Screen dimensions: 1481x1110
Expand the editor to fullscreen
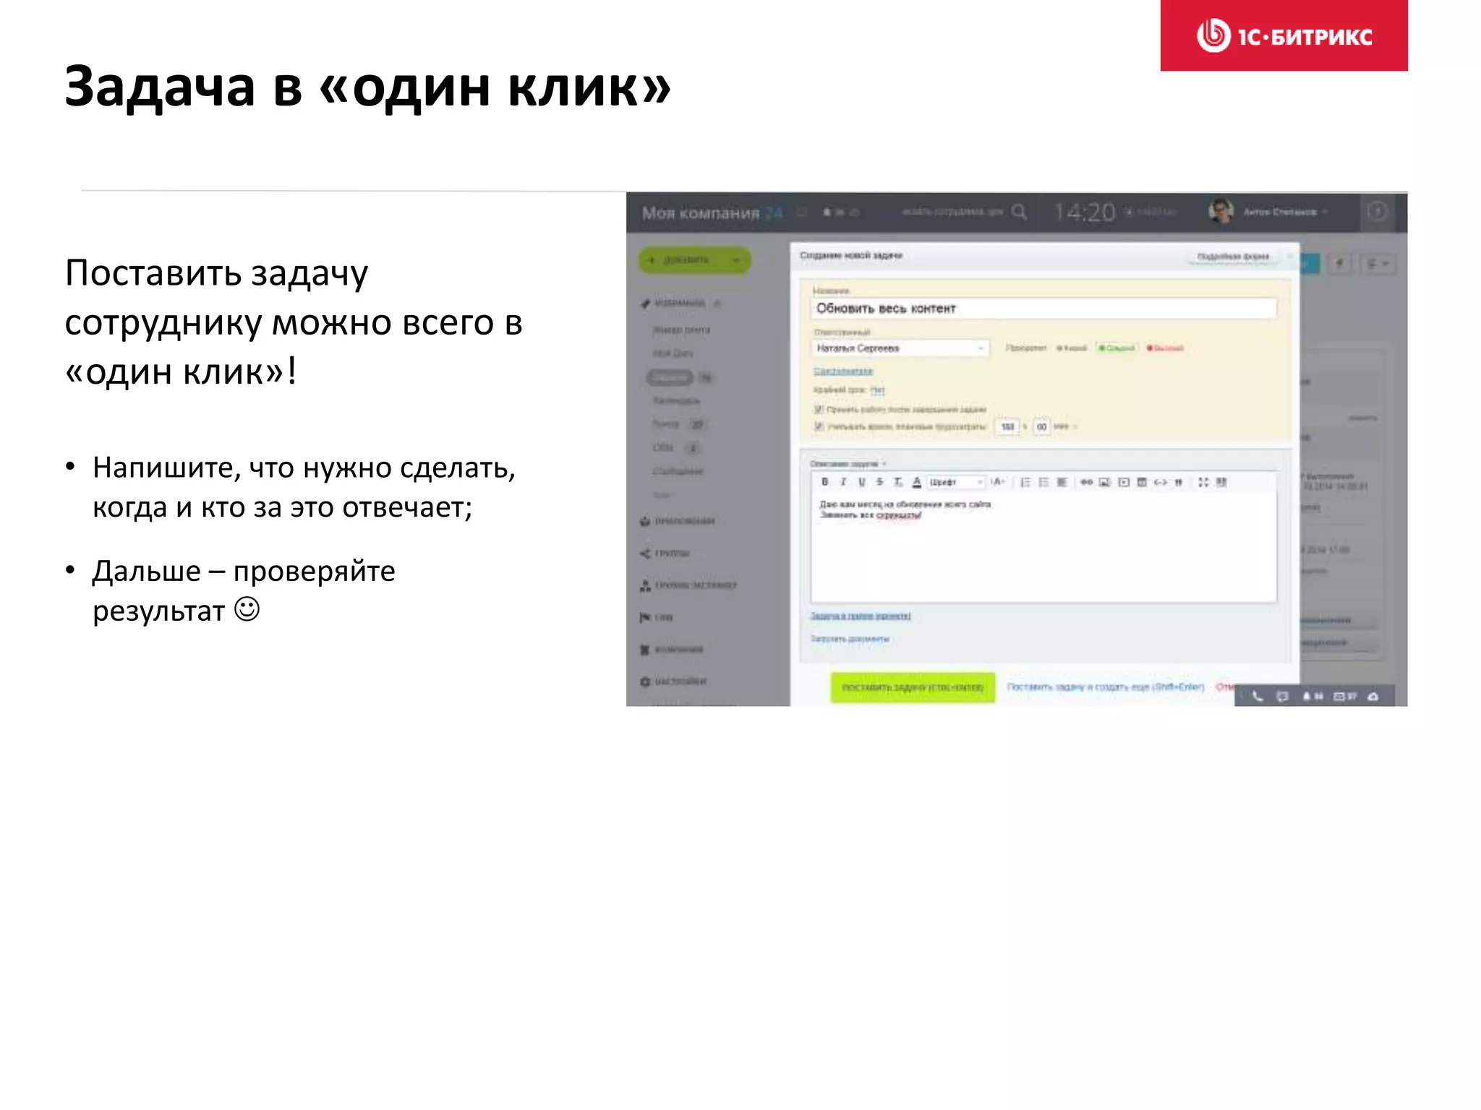(1203, 482)
